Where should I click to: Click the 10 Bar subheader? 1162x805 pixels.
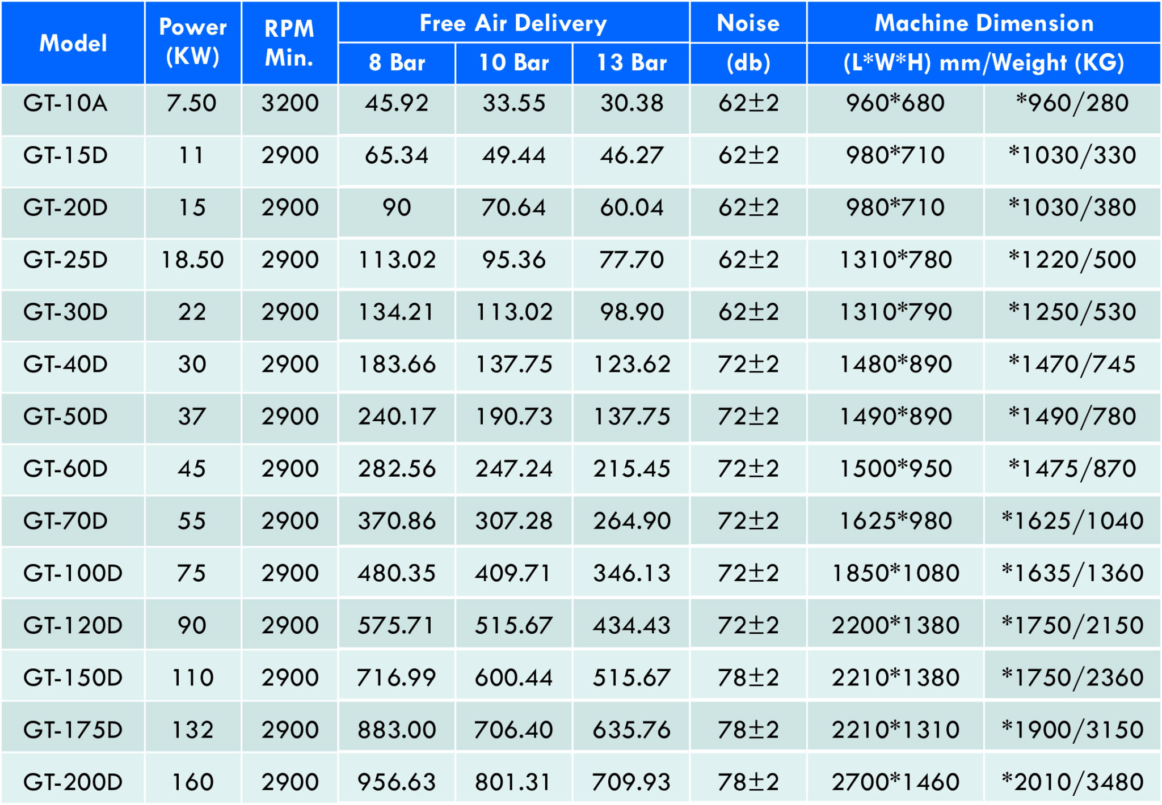pyautogui.click(x=513, y=62)
